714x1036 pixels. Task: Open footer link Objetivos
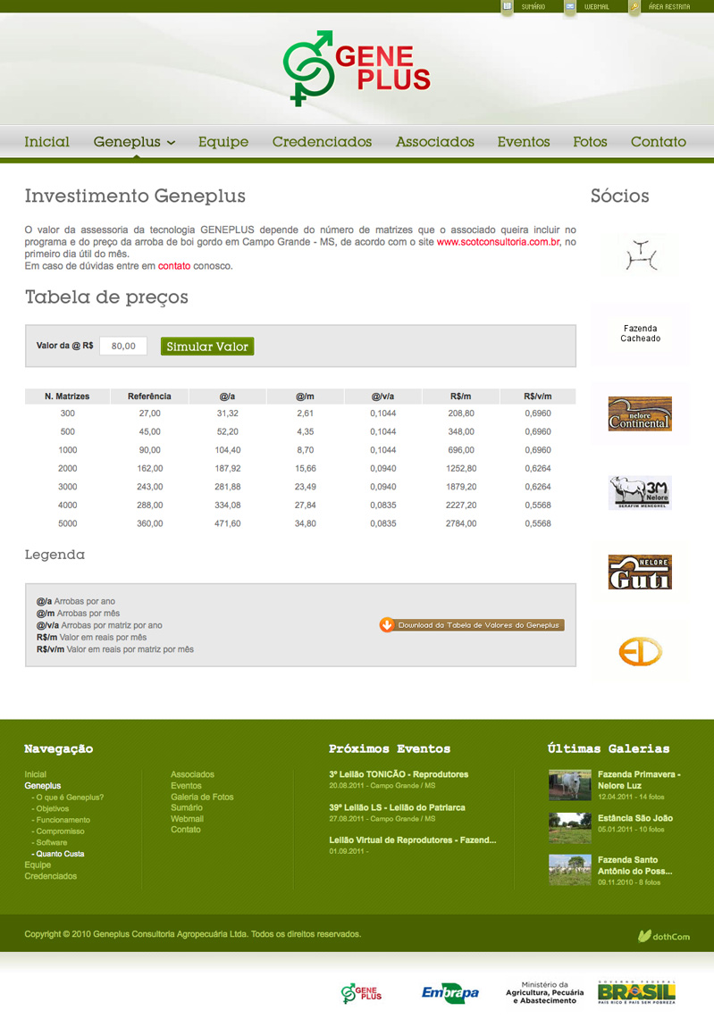[x=52, y=809]
